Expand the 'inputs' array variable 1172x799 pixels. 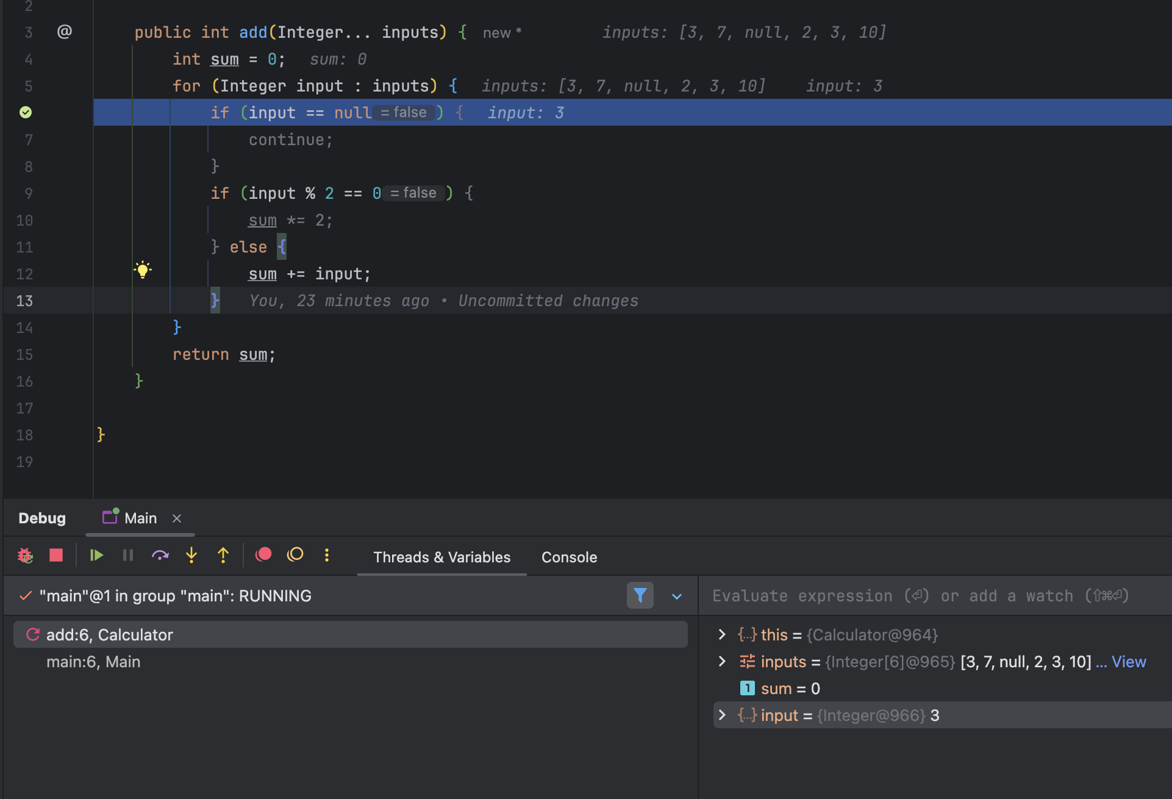pos(722,661)
